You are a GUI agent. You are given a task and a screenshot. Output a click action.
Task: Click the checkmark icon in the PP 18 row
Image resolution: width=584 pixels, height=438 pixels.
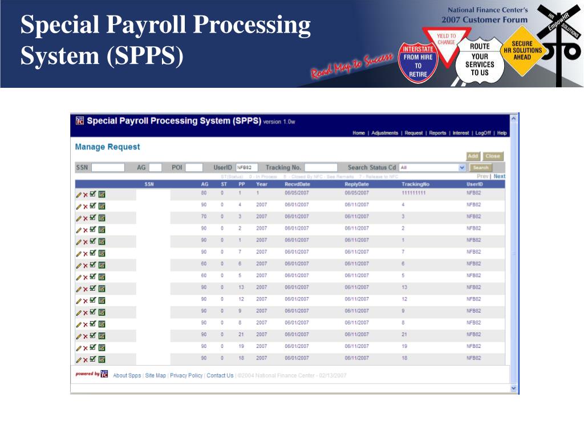[93, 359]
